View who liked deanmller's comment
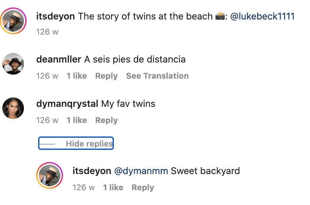This screenshot has width=310, height=205. (76, 76)
